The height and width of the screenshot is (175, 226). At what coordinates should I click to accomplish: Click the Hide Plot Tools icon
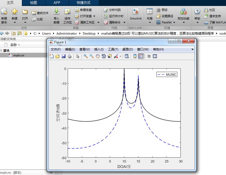(149, 56)
